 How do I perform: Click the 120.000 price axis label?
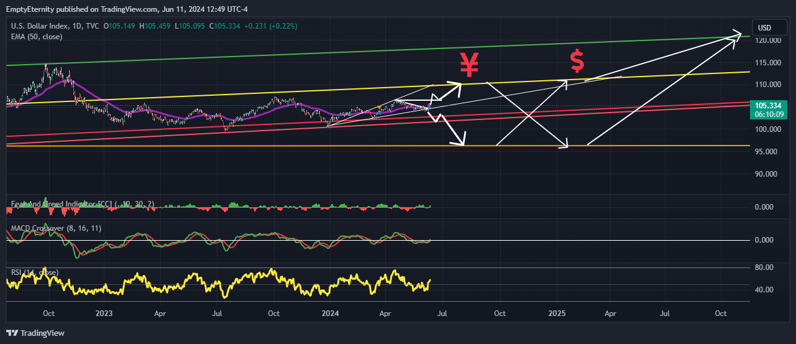pos(767,40)
